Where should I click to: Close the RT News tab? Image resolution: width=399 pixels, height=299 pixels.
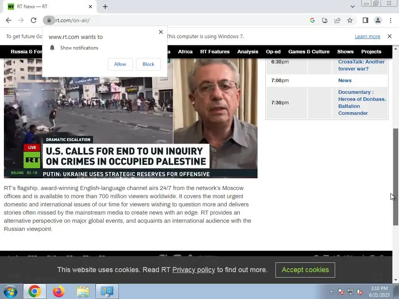pyautogui.click(x=90, y=7)
